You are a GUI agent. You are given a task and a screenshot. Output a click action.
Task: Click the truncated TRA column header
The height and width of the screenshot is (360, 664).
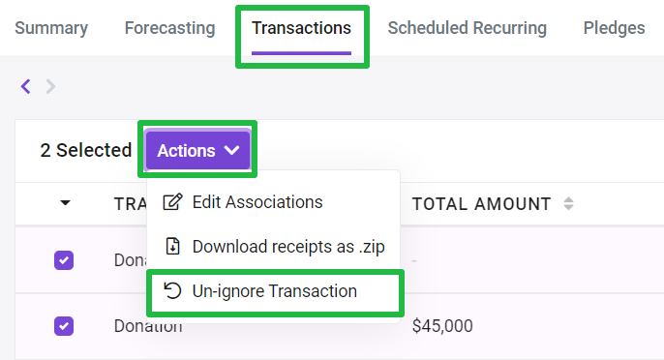131,204
